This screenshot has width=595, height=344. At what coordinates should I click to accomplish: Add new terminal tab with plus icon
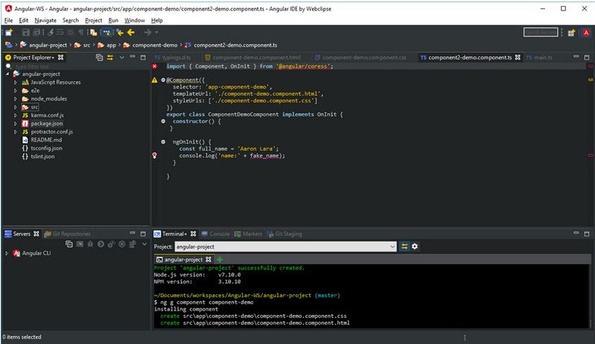(x=220, y=259)
